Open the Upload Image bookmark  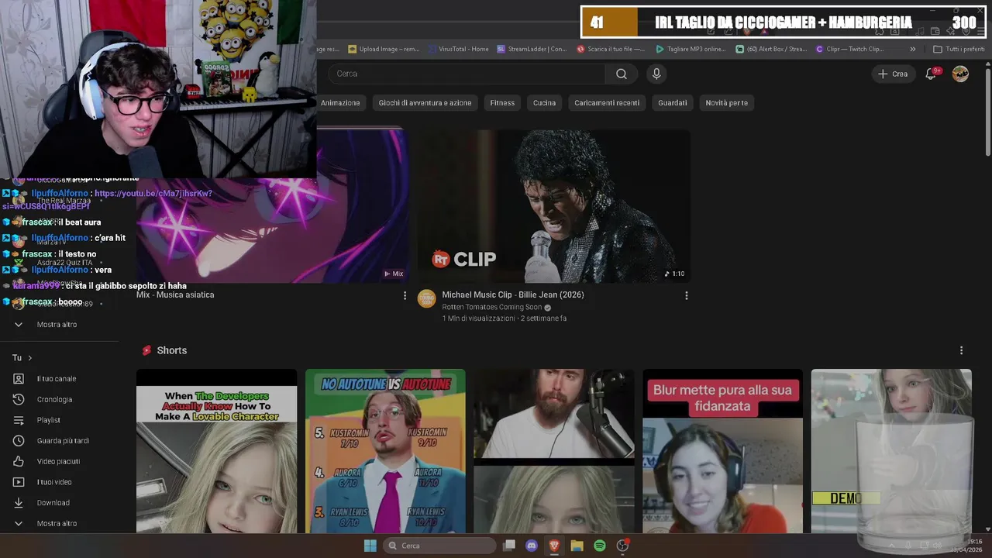[x=384, y=49]
